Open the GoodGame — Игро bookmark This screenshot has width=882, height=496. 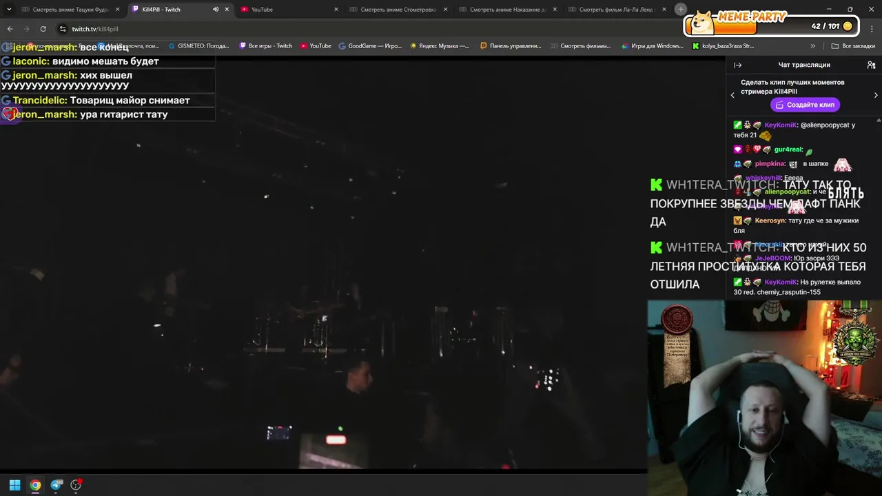[369, 46]
